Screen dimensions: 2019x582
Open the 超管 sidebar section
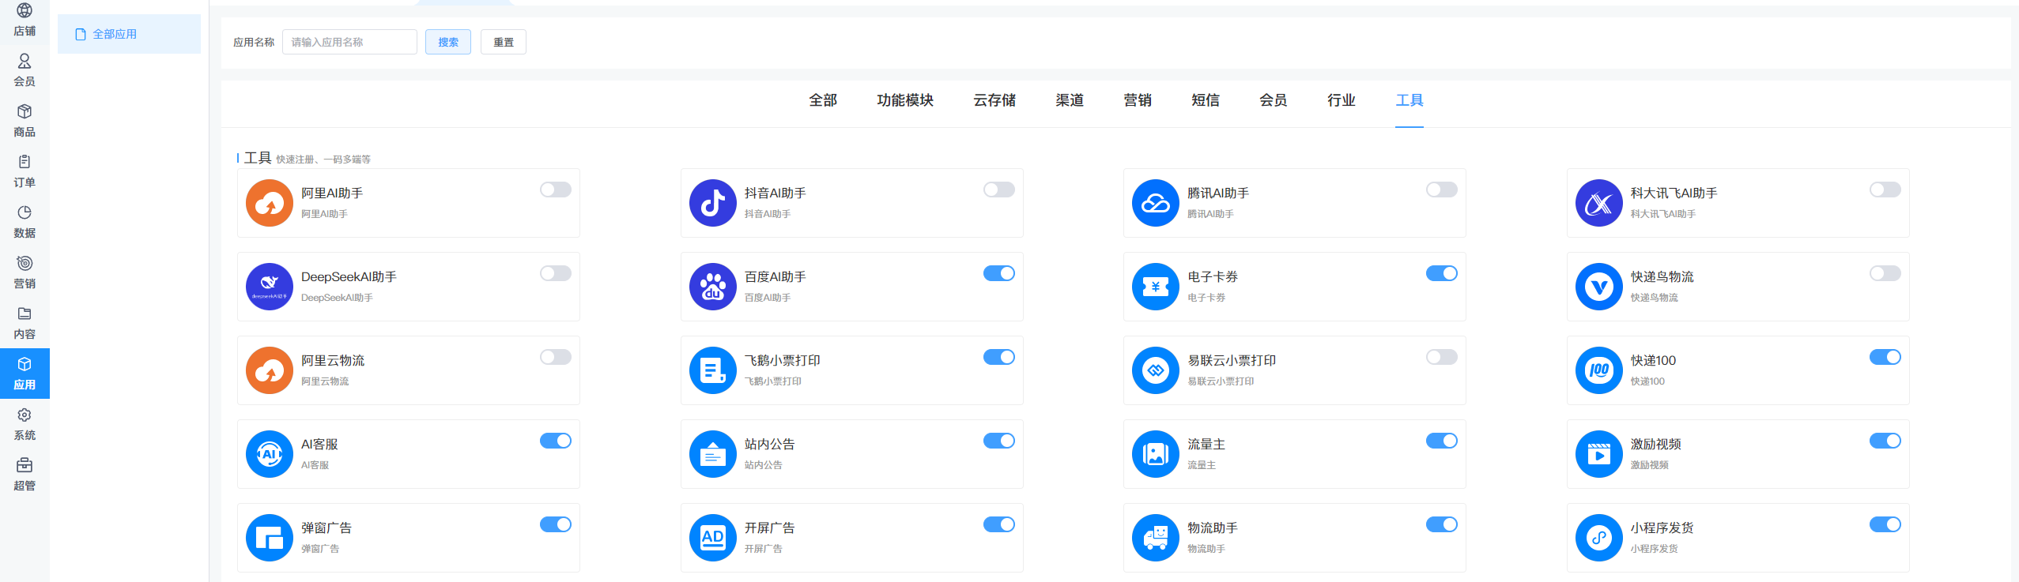(x=25, y=475)
